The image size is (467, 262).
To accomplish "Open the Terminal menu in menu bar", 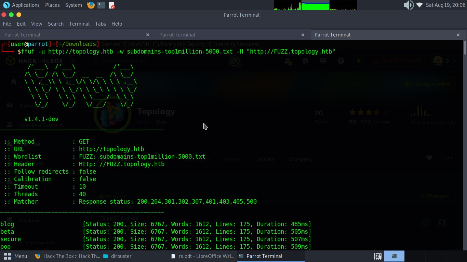I will click(79, 24).
